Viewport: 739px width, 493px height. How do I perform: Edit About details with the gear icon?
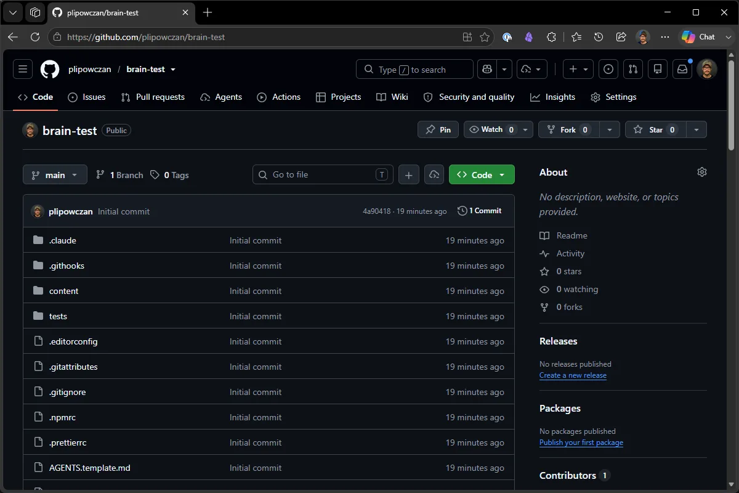pyautogui.click(x=702, y=172)
